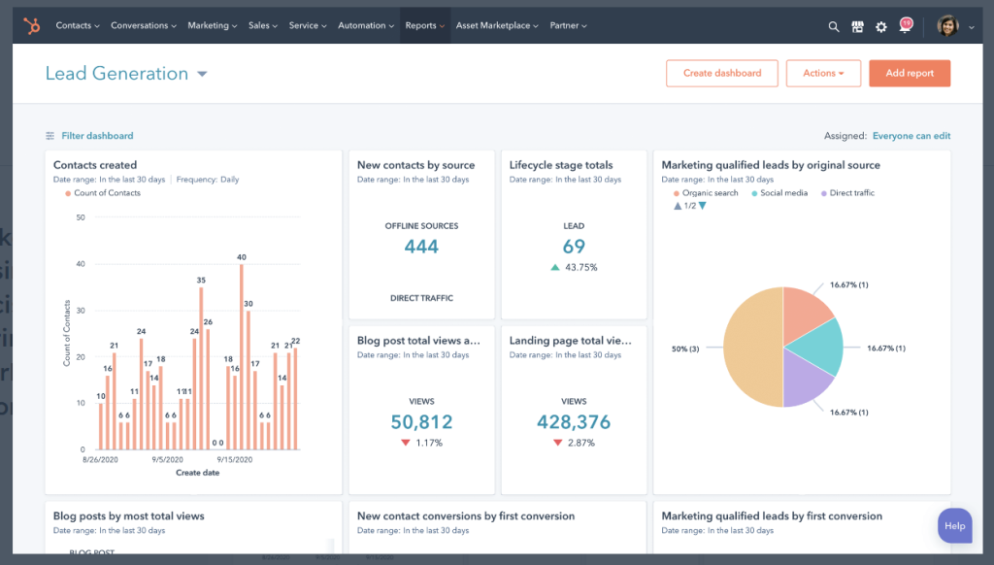Open the search icon in the navigation bar
The width and height of the screenshot is (994, 565).
(x=834, y=26)
